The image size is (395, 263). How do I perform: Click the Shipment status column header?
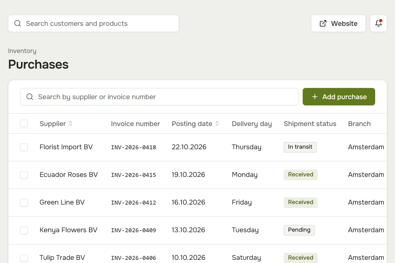click(310, 124)
